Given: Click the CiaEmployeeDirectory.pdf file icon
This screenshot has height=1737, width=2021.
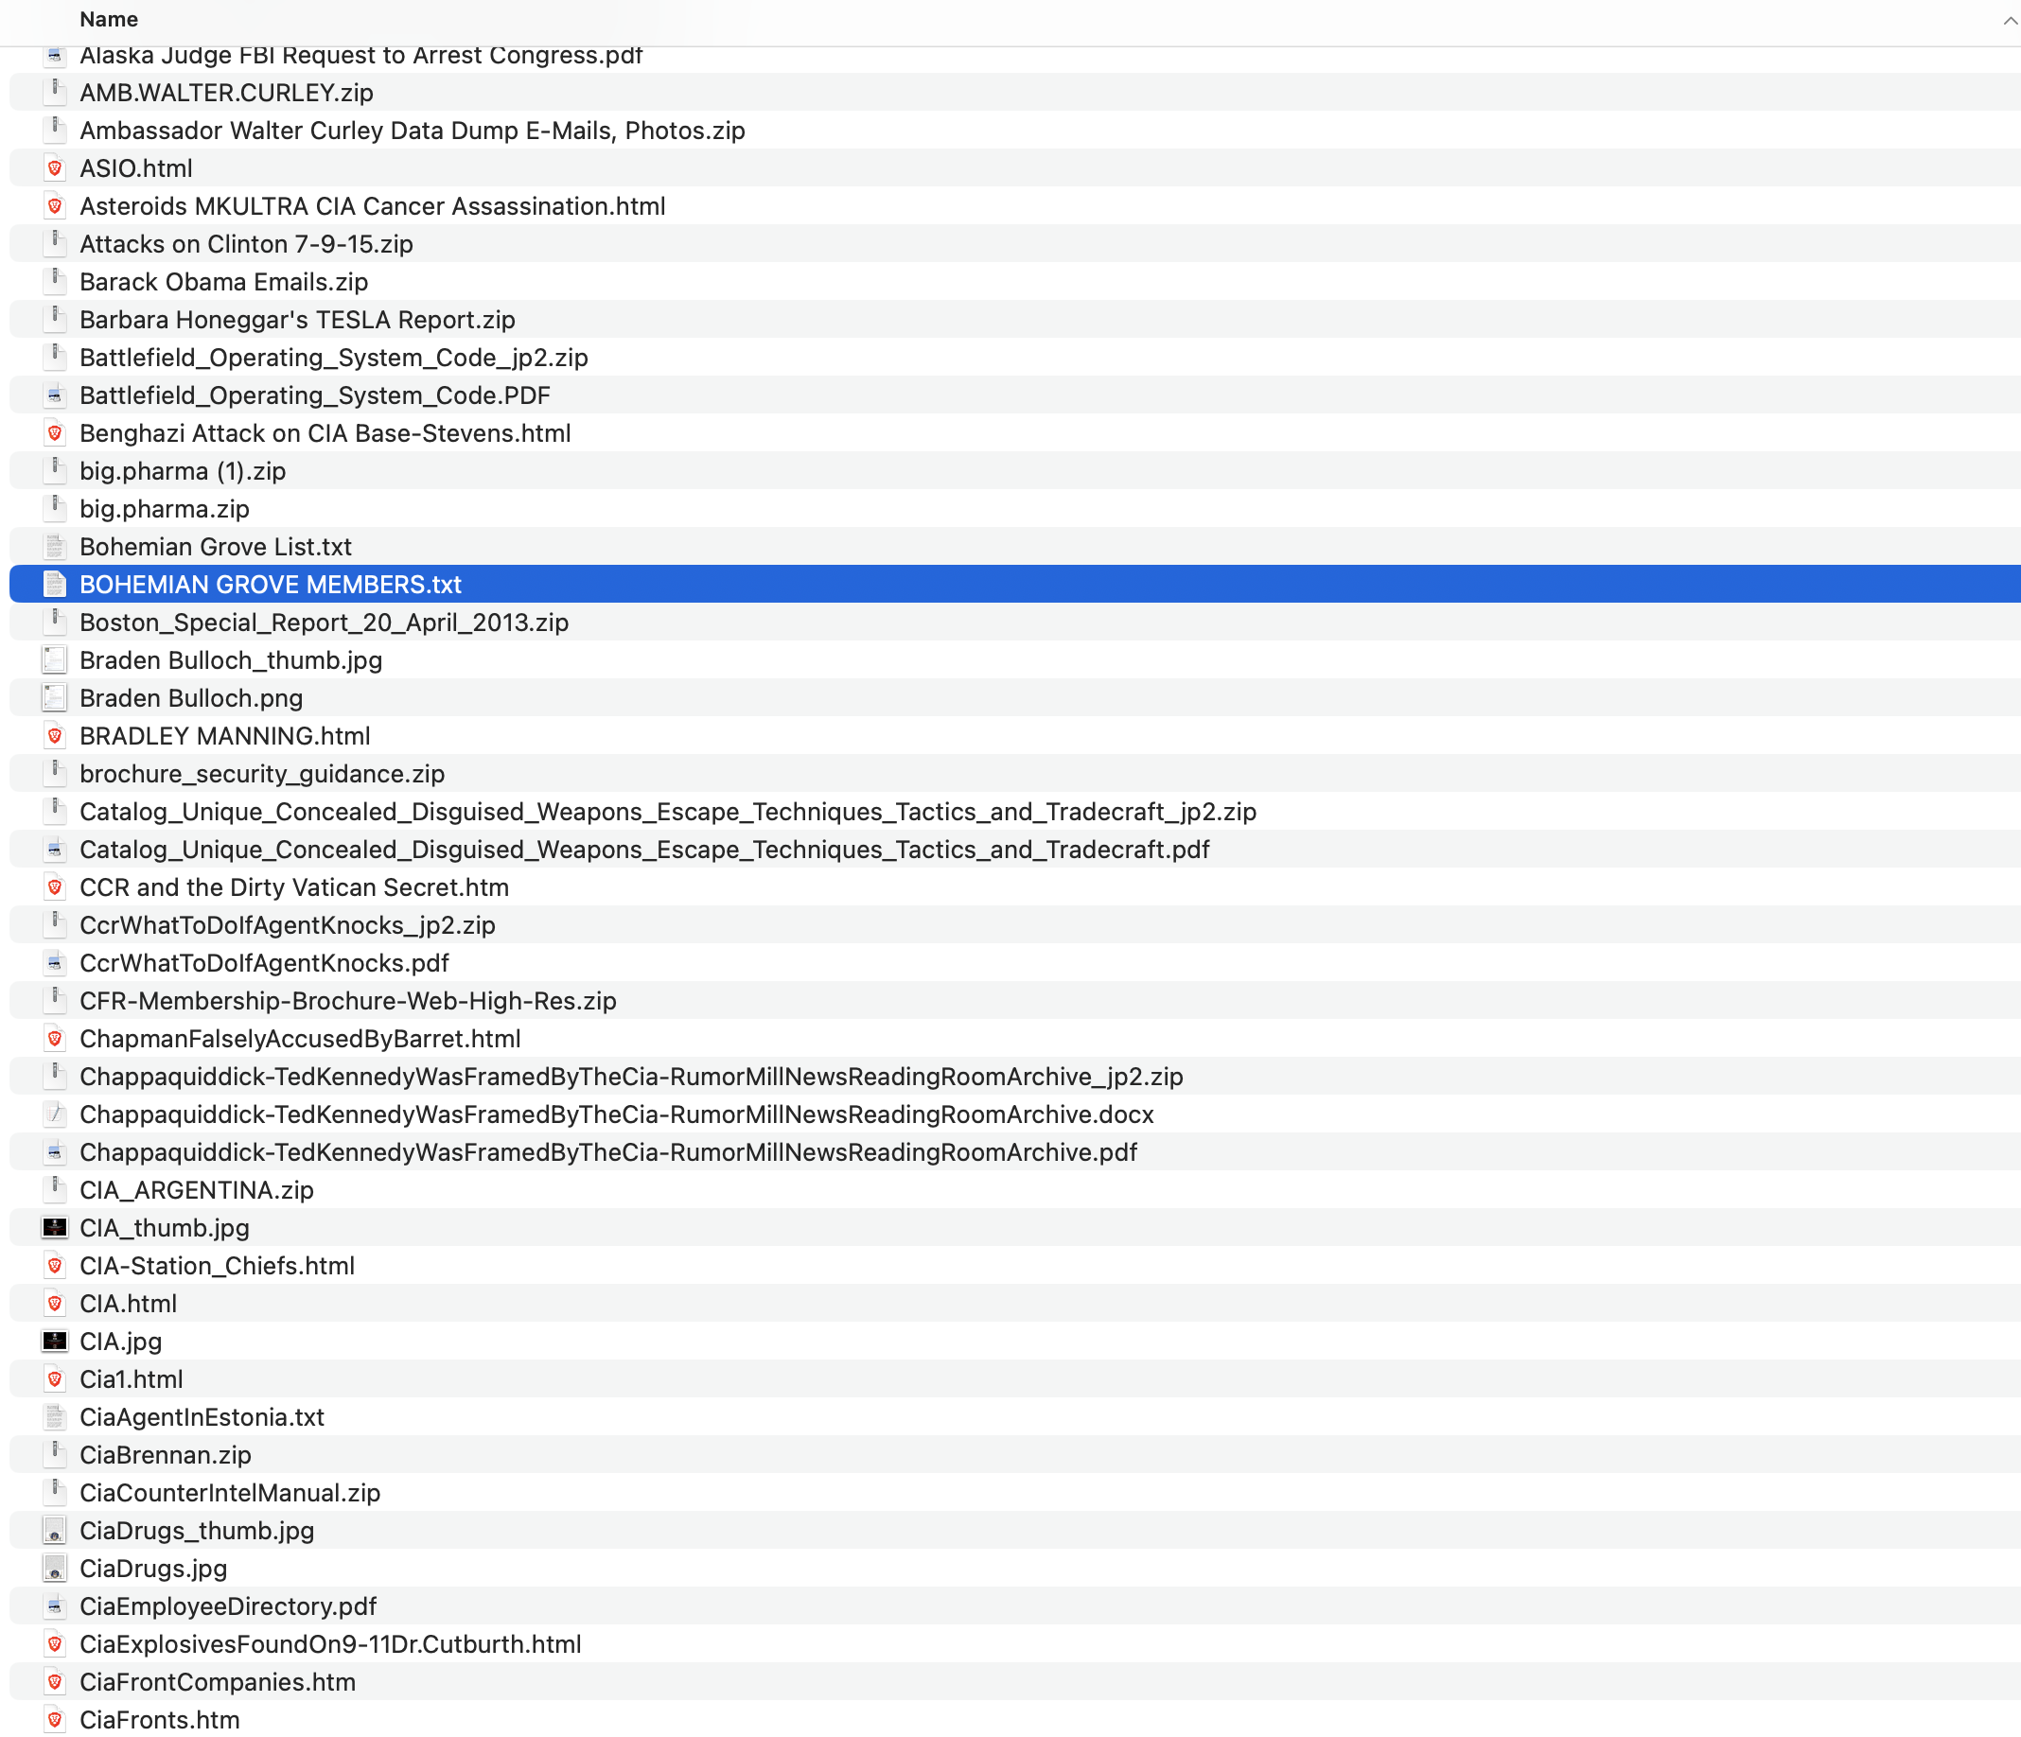Looking at the screenshot, I should pyautogui.click(x=55, y=1606).
